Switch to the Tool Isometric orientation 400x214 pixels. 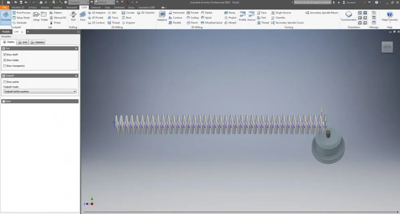point(348,16)
